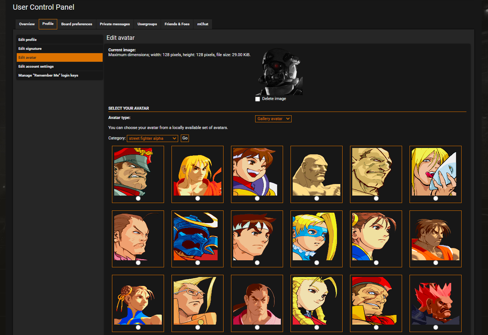Tick the Delete image checkbox
This screenshot has width=488, height=335.
click(257, 99)
